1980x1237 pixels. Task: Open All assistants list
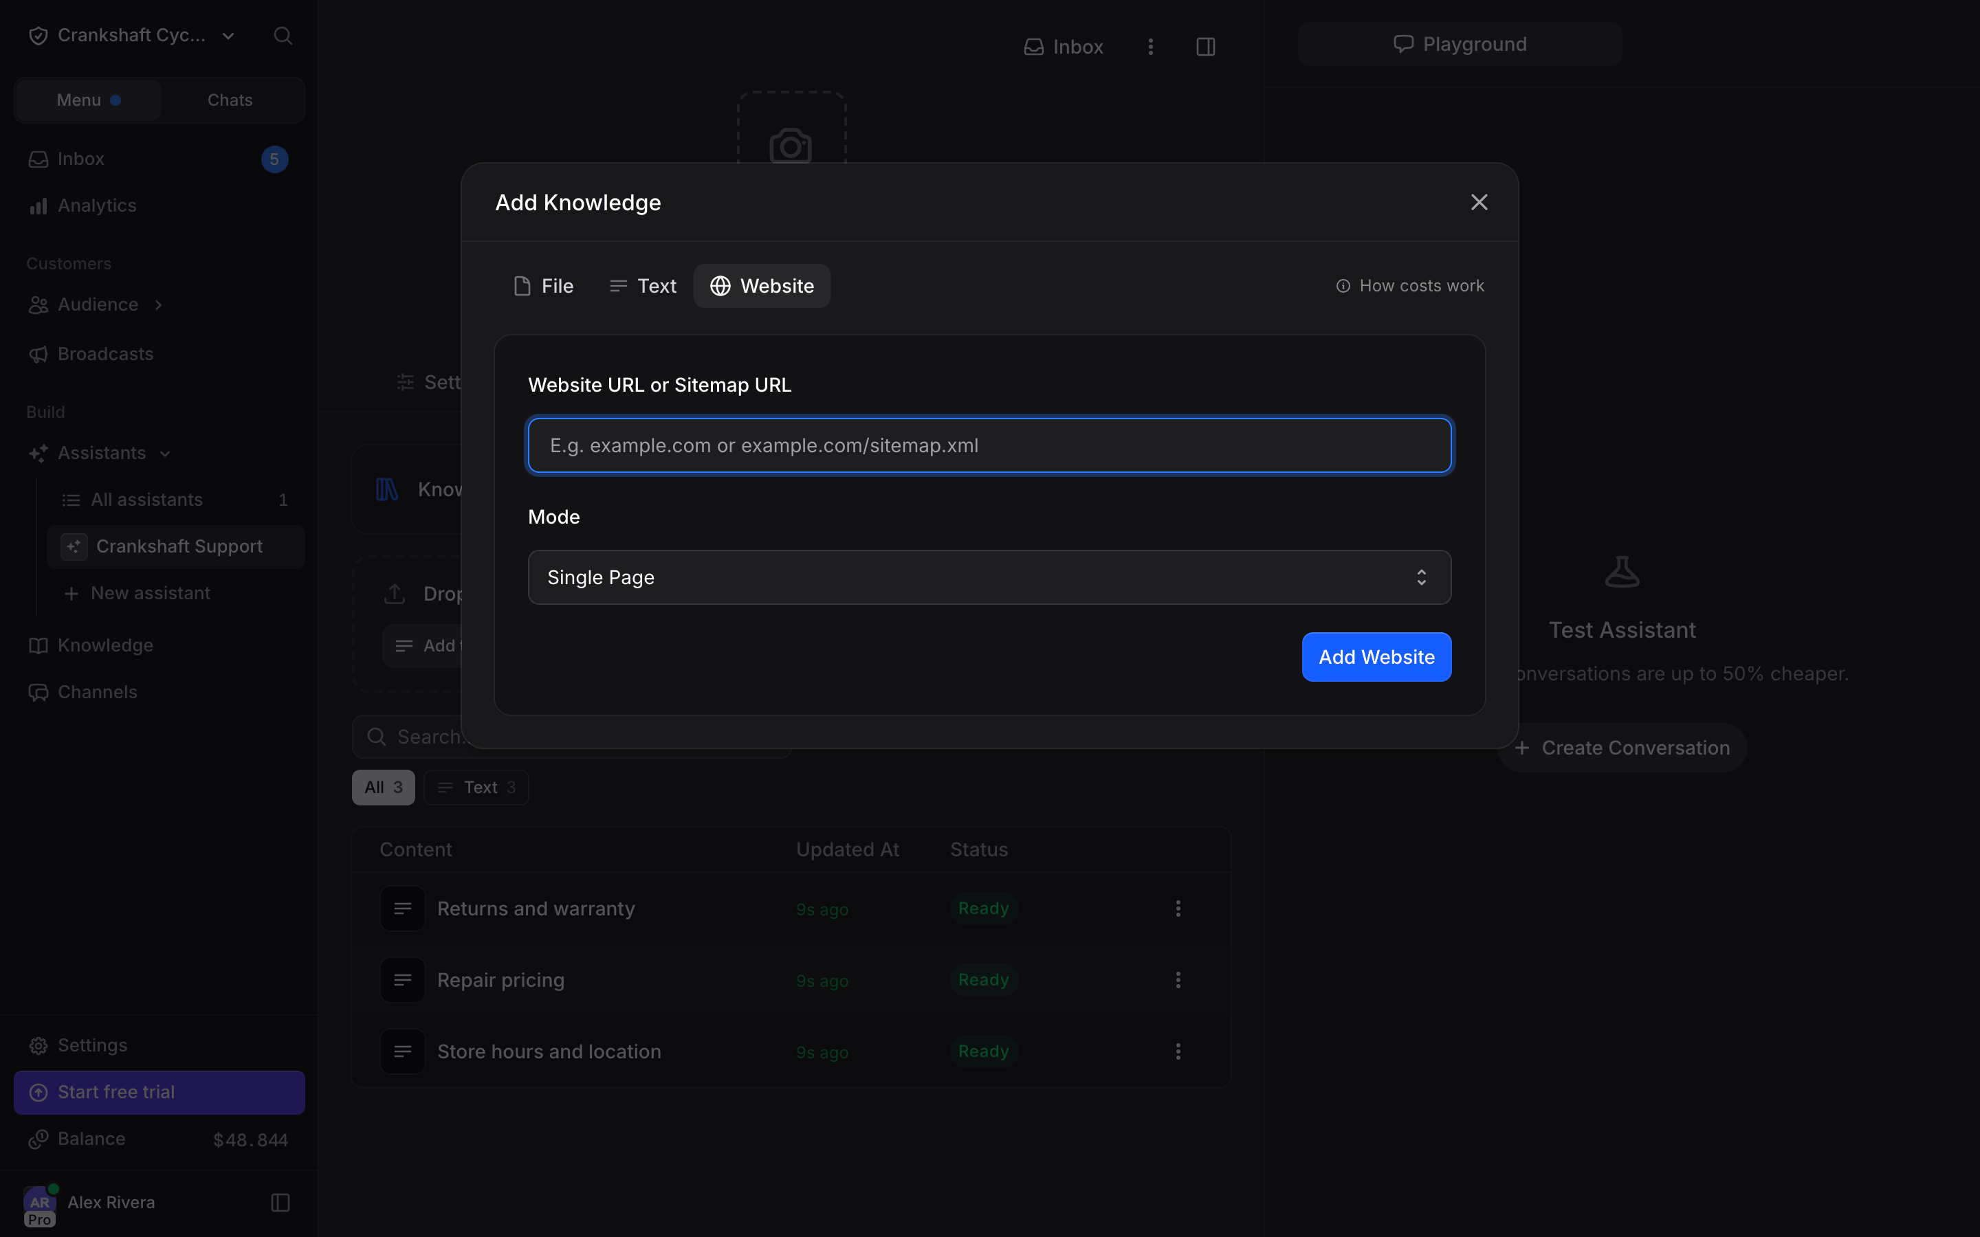click(x=175, y=499)
